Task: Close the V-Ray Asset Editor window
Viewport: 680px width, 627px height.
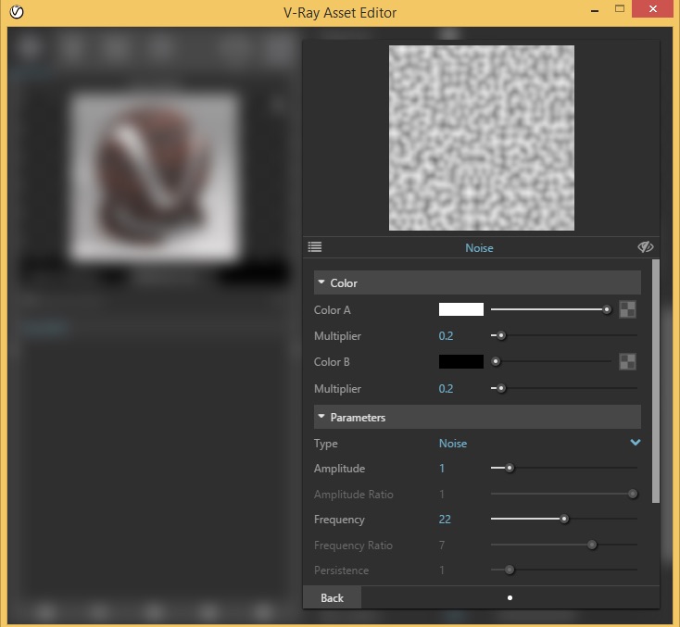Action: click(x=653, y=8)
